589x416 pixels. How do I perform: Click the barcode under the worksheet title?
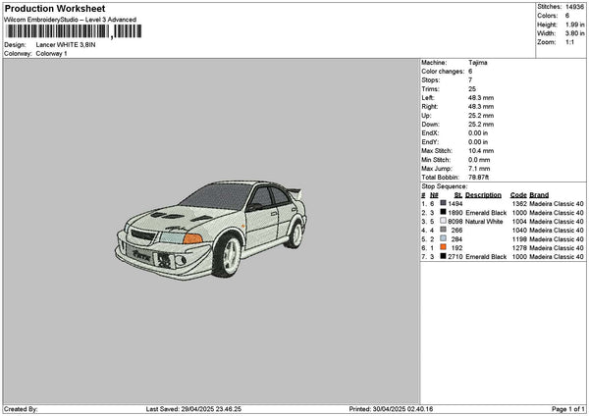point(74,31)
